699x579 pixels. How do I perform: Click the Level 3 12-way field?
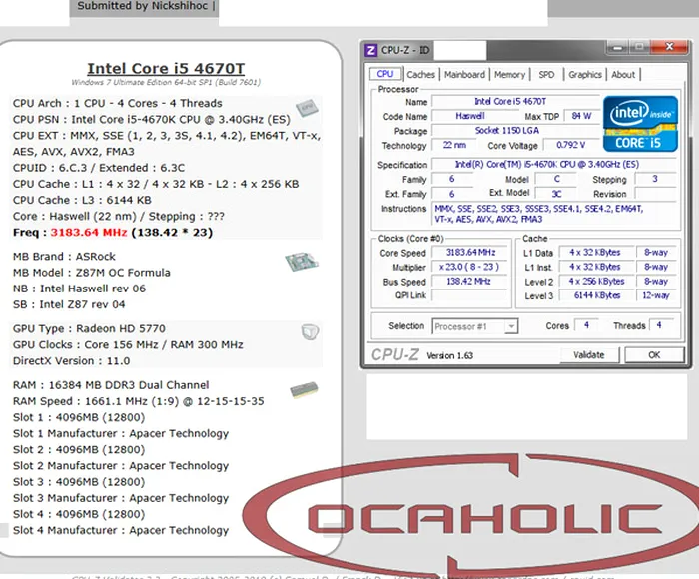(x=656, y=295)
